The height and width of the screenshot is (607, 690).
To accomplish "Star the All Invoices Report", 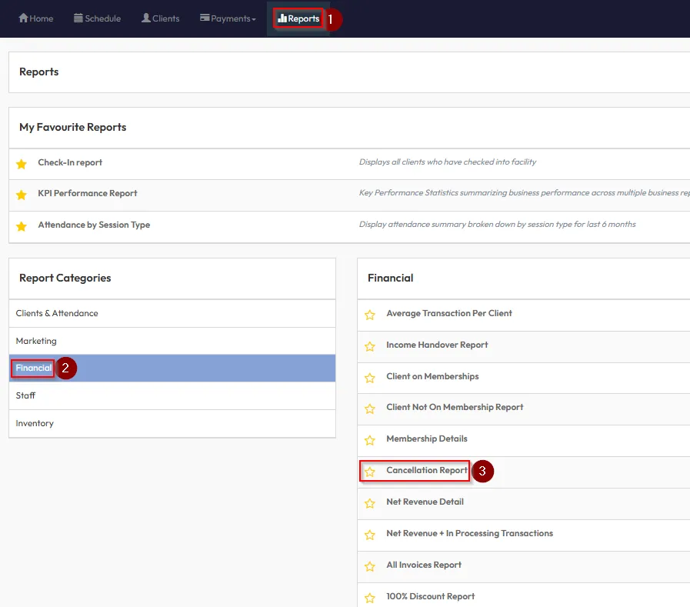I will coord(370,566).
